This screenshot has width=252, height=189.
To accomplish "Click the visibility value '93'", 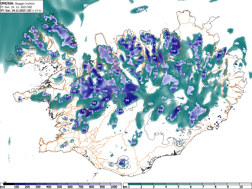I will [107, 99].
